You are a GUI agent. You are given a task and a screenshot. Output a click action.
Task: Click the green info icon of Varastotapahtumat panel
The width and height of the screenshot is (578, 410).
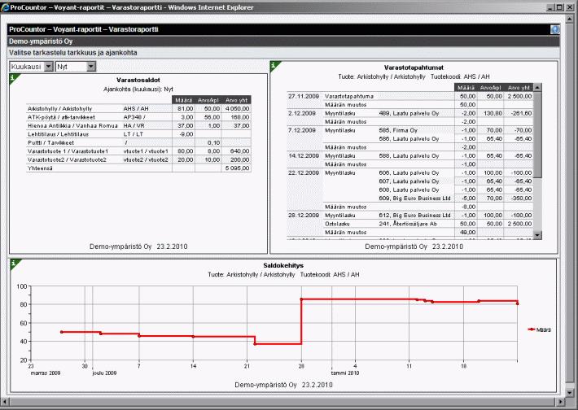point(274,66)
